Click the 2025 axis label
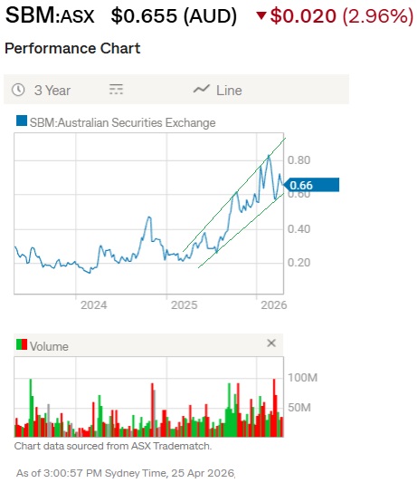 (185, 305)
